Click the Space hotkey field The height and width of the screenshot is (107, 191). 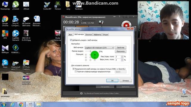coord(121,72)
